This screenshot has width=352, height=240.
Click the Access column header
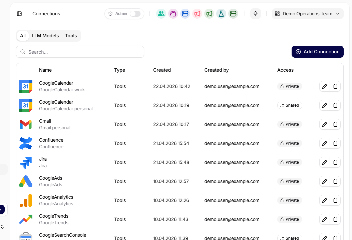click(285, 70)
